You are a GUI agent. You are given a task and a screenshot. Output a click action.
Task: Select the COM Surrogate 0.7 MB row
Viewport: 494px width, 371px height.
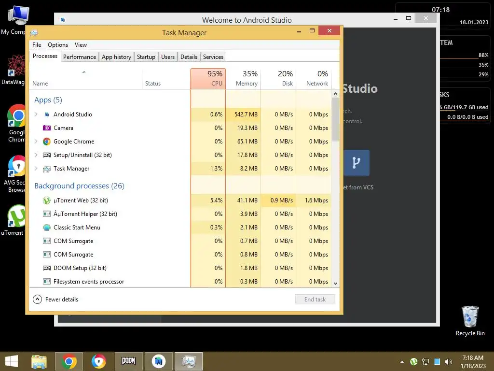(180, 241)
